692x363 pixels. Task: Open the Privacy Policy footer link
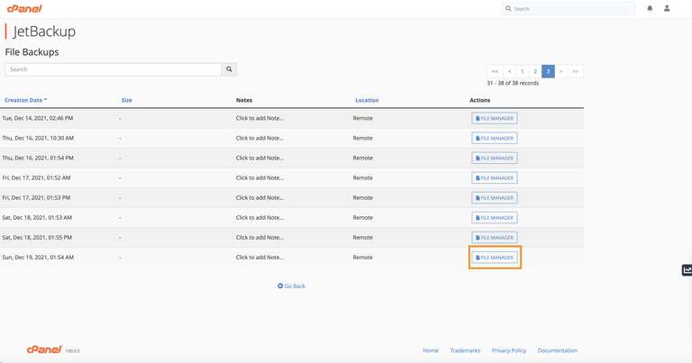point(509,350)
